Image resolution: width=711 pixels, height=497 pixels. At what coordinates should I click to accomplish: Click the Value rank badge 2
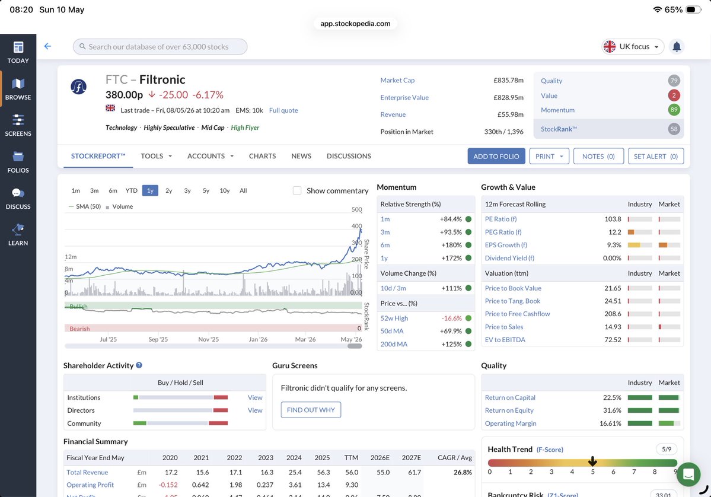pyautogui.click(x=674, y=95)
